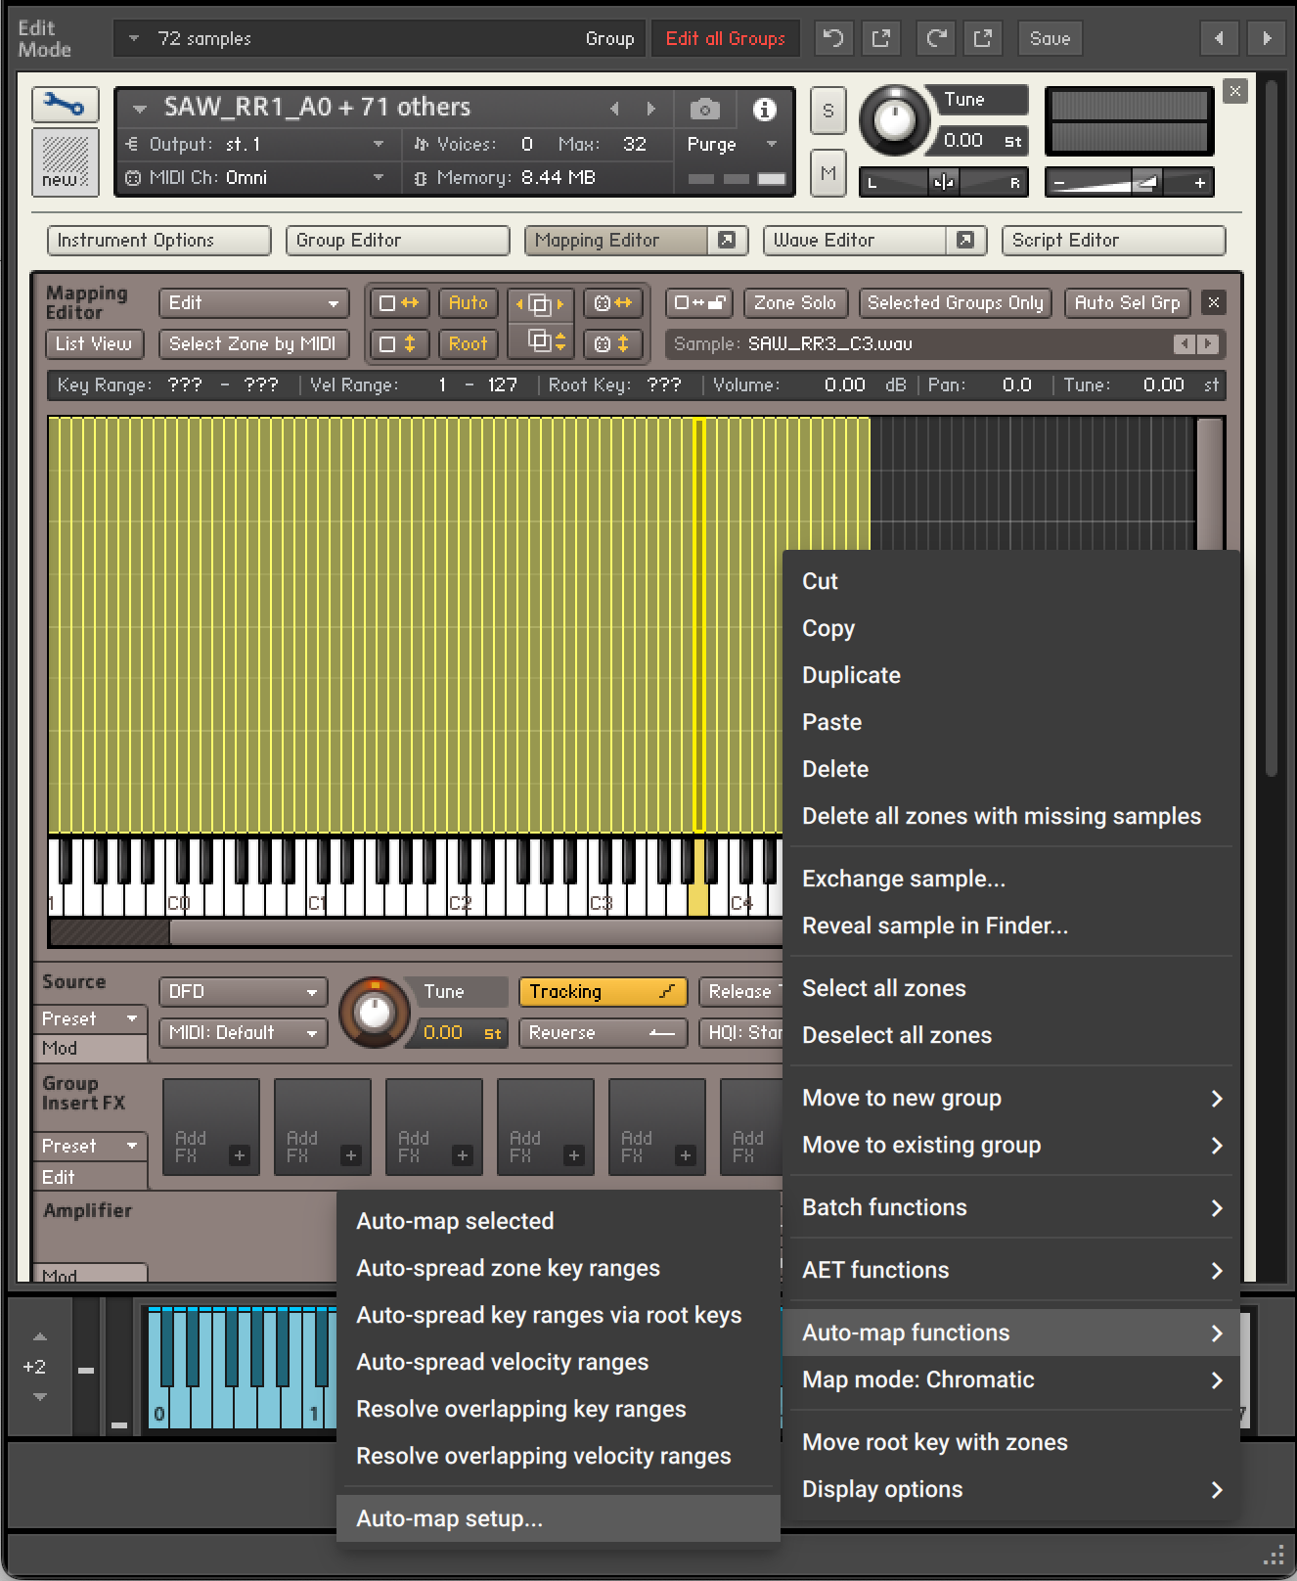Click Duplicate in context menu
This screenshot has width=1297, height=1581.
pyautogui.click(x=1011, y=675)
